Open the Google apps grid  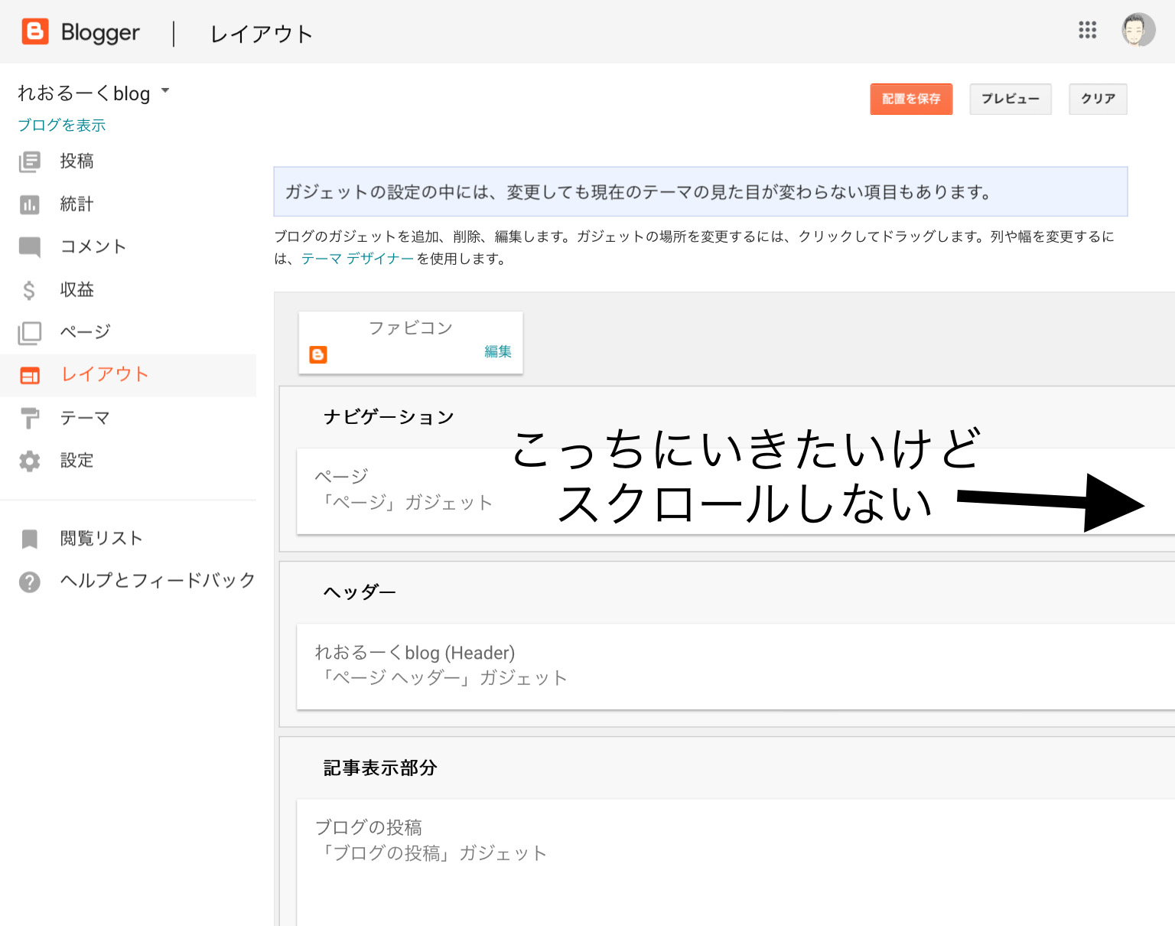pyautogui.click(x=1087, y=31)
